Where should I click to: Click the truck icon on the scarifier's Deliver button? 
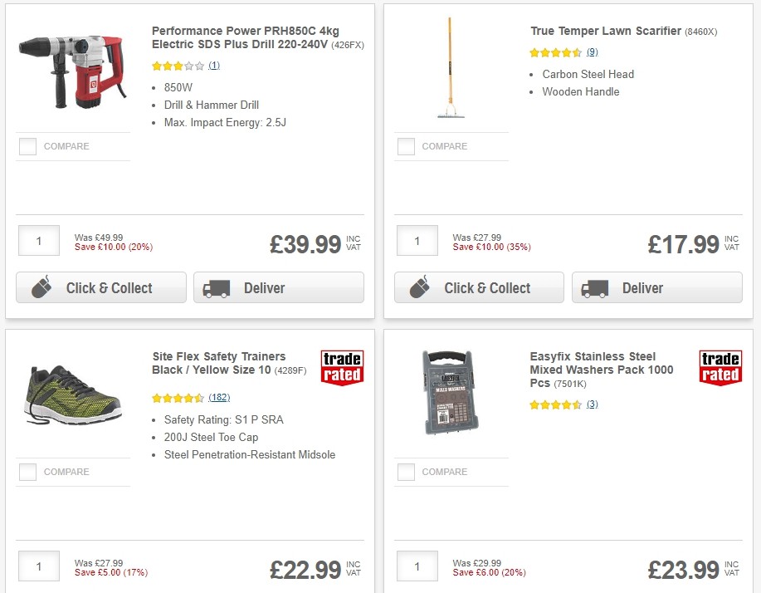pos(595,287)
